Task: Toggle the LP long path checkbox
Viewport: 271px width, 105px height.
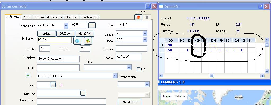Action: 138,69
